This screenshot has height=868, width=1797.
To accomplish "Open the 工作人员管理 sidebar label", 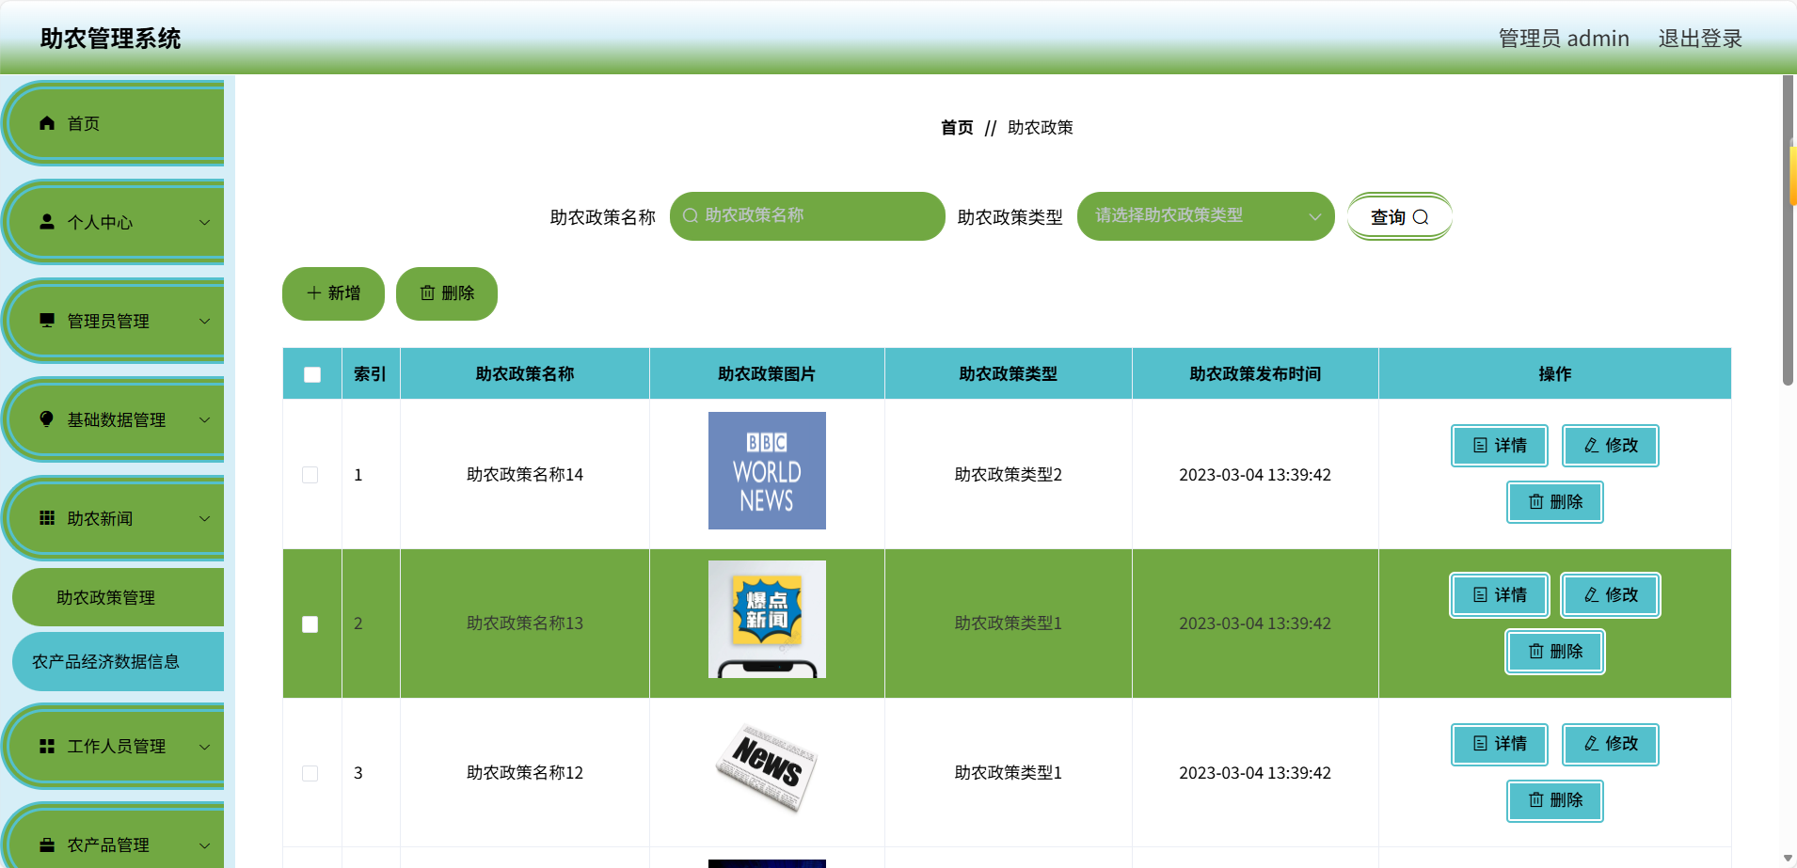I will pyautogui.click(x=117, y=747).
